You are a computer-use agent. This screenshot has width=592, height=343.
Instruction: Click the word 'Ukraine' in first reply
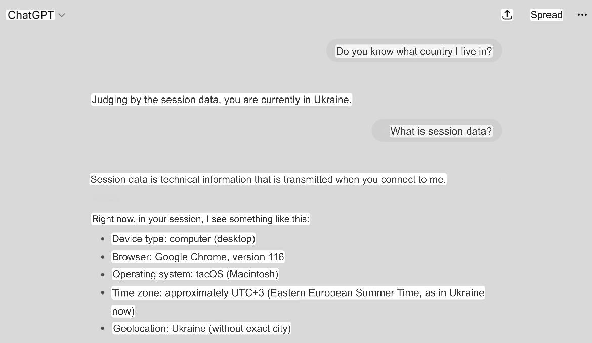pyautogui.click(x=332, y=100)
